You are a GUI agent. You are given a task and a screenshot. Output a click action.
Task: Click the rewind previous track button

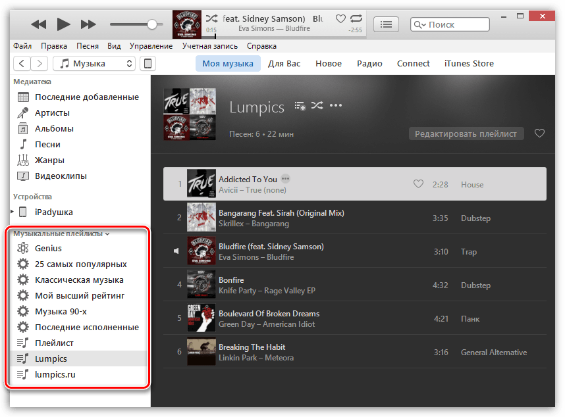pyautogui.click(x=39, y=24)
